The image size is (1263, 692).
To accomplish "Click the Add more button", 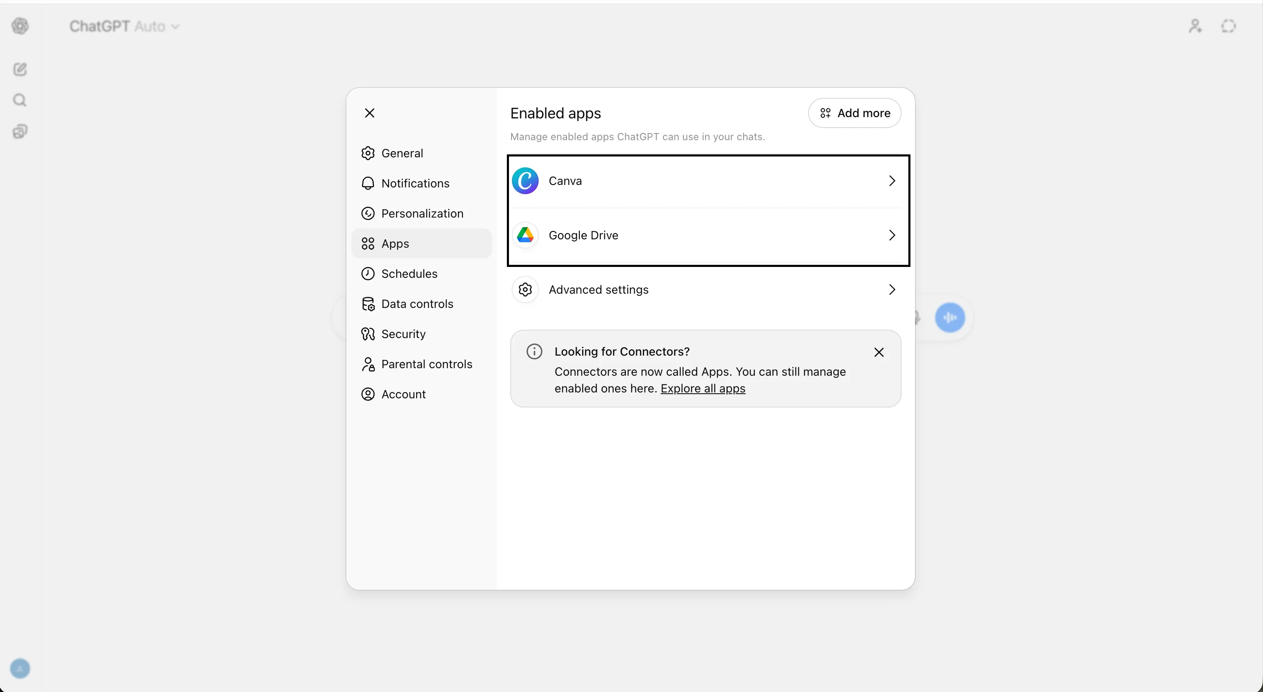I will tap(854, 113).
